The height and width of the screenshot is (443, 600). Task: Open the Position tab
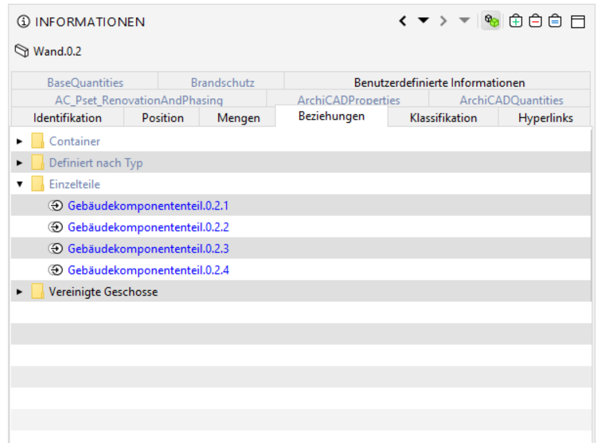163,117
